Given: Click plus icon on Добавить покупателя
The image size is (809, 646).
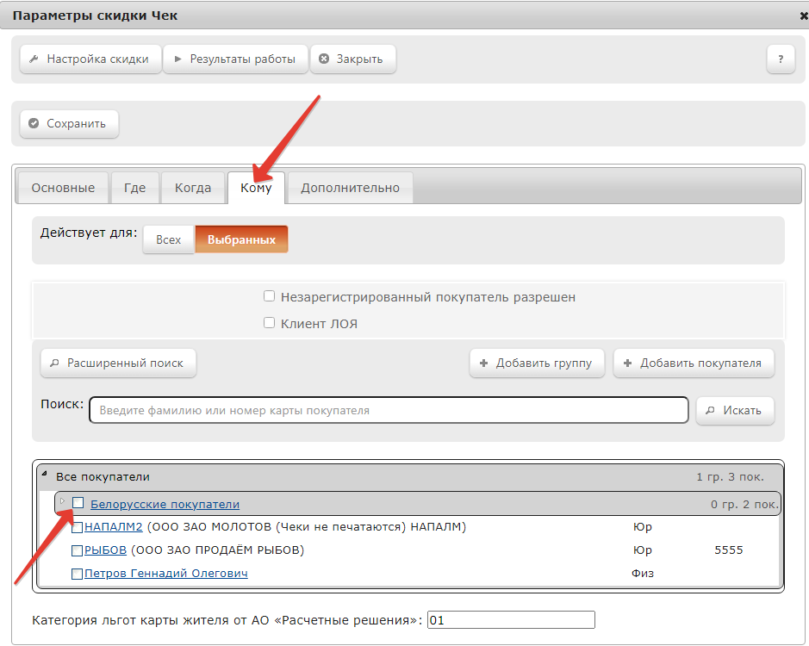Looking at the screenshot, I should pos(627,363).
